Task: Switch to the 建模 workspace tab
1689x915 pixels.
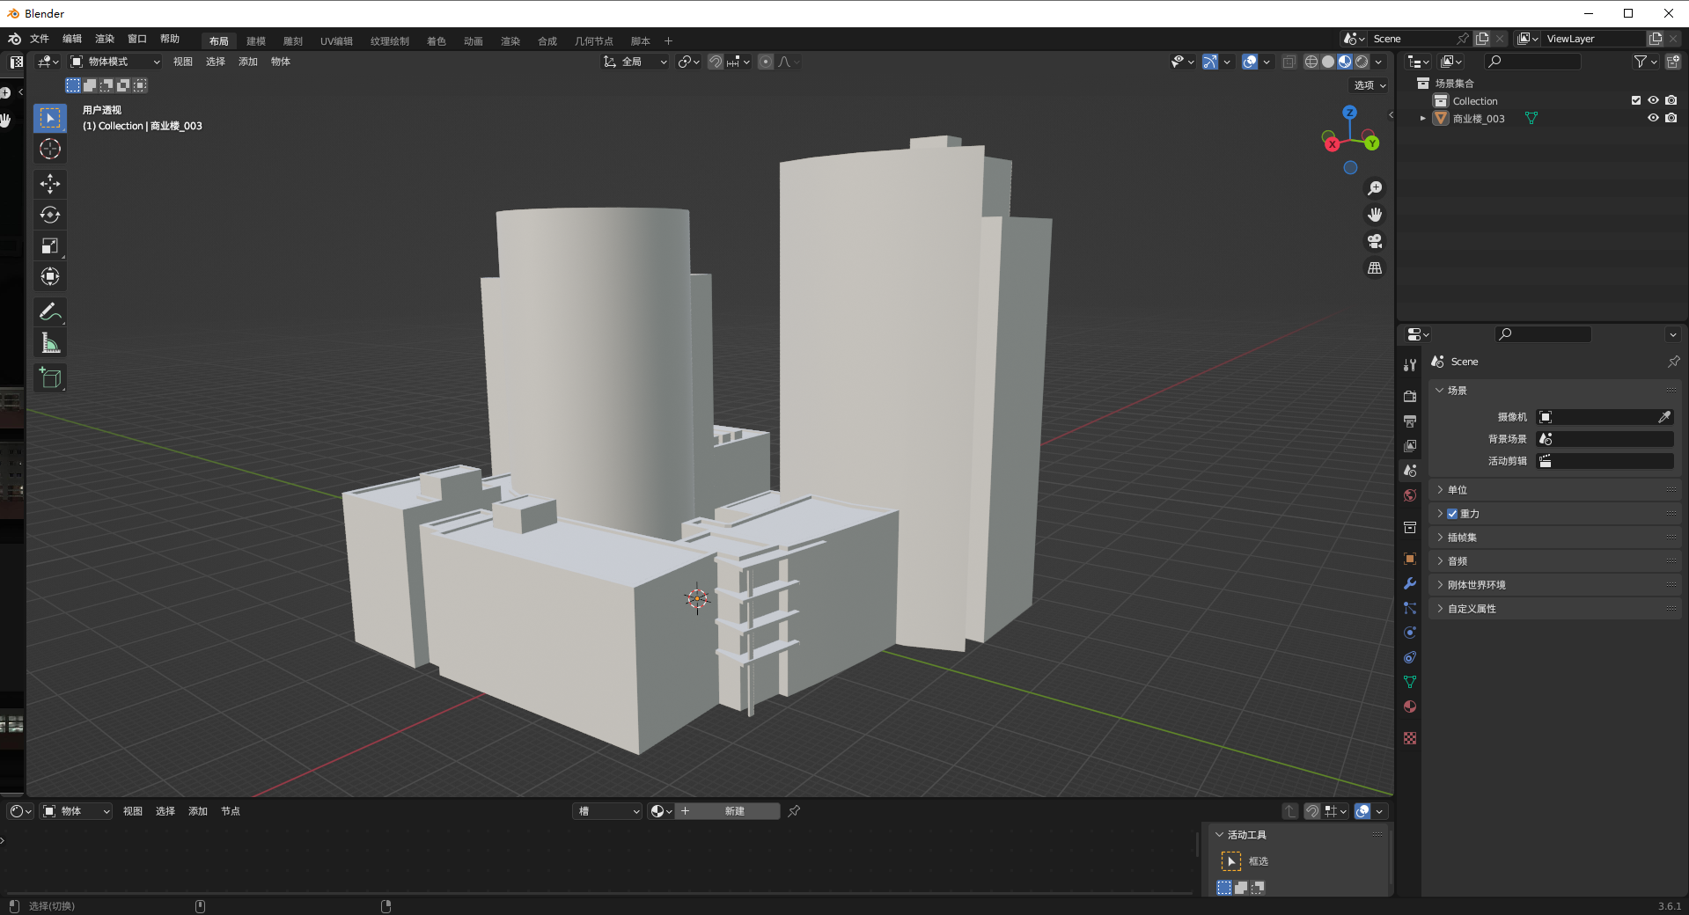Action: [x=255, y=41]
